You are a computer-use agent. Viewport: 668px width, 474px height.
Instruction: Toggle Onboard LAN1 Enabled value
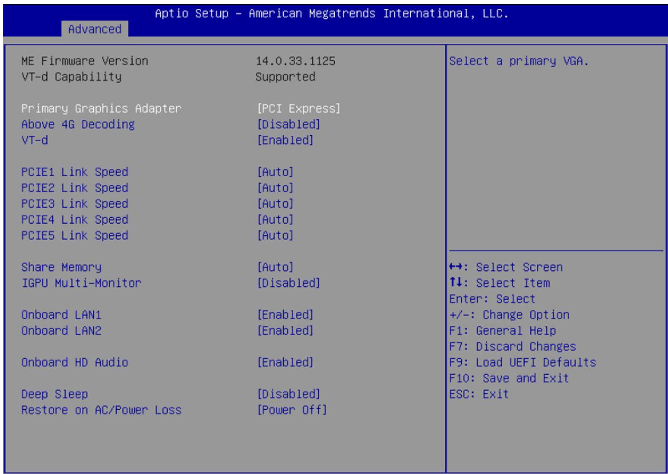285,315
